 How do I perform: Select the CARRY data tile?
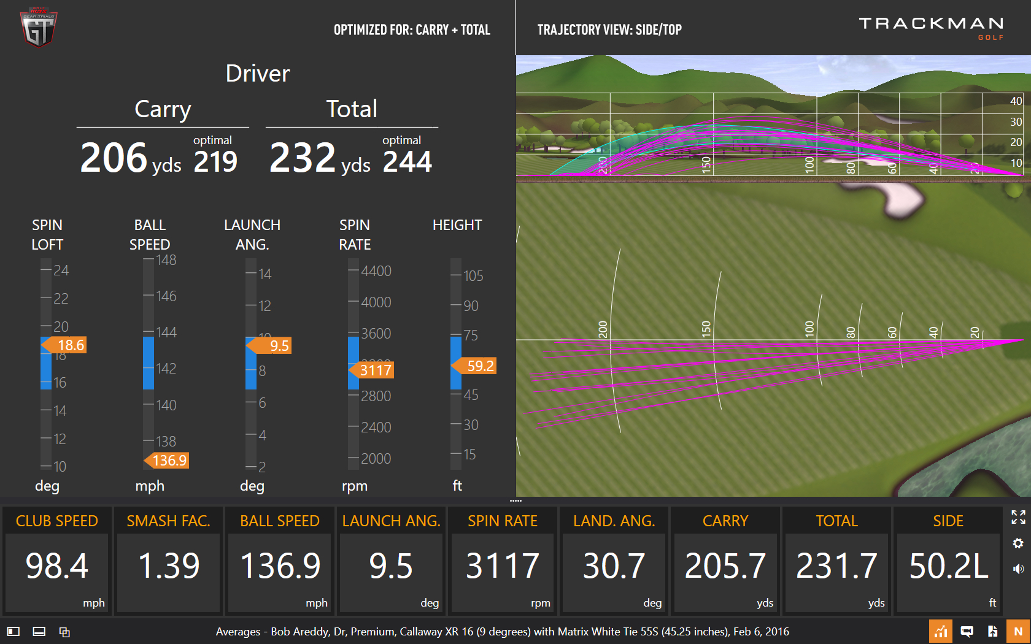725,560
